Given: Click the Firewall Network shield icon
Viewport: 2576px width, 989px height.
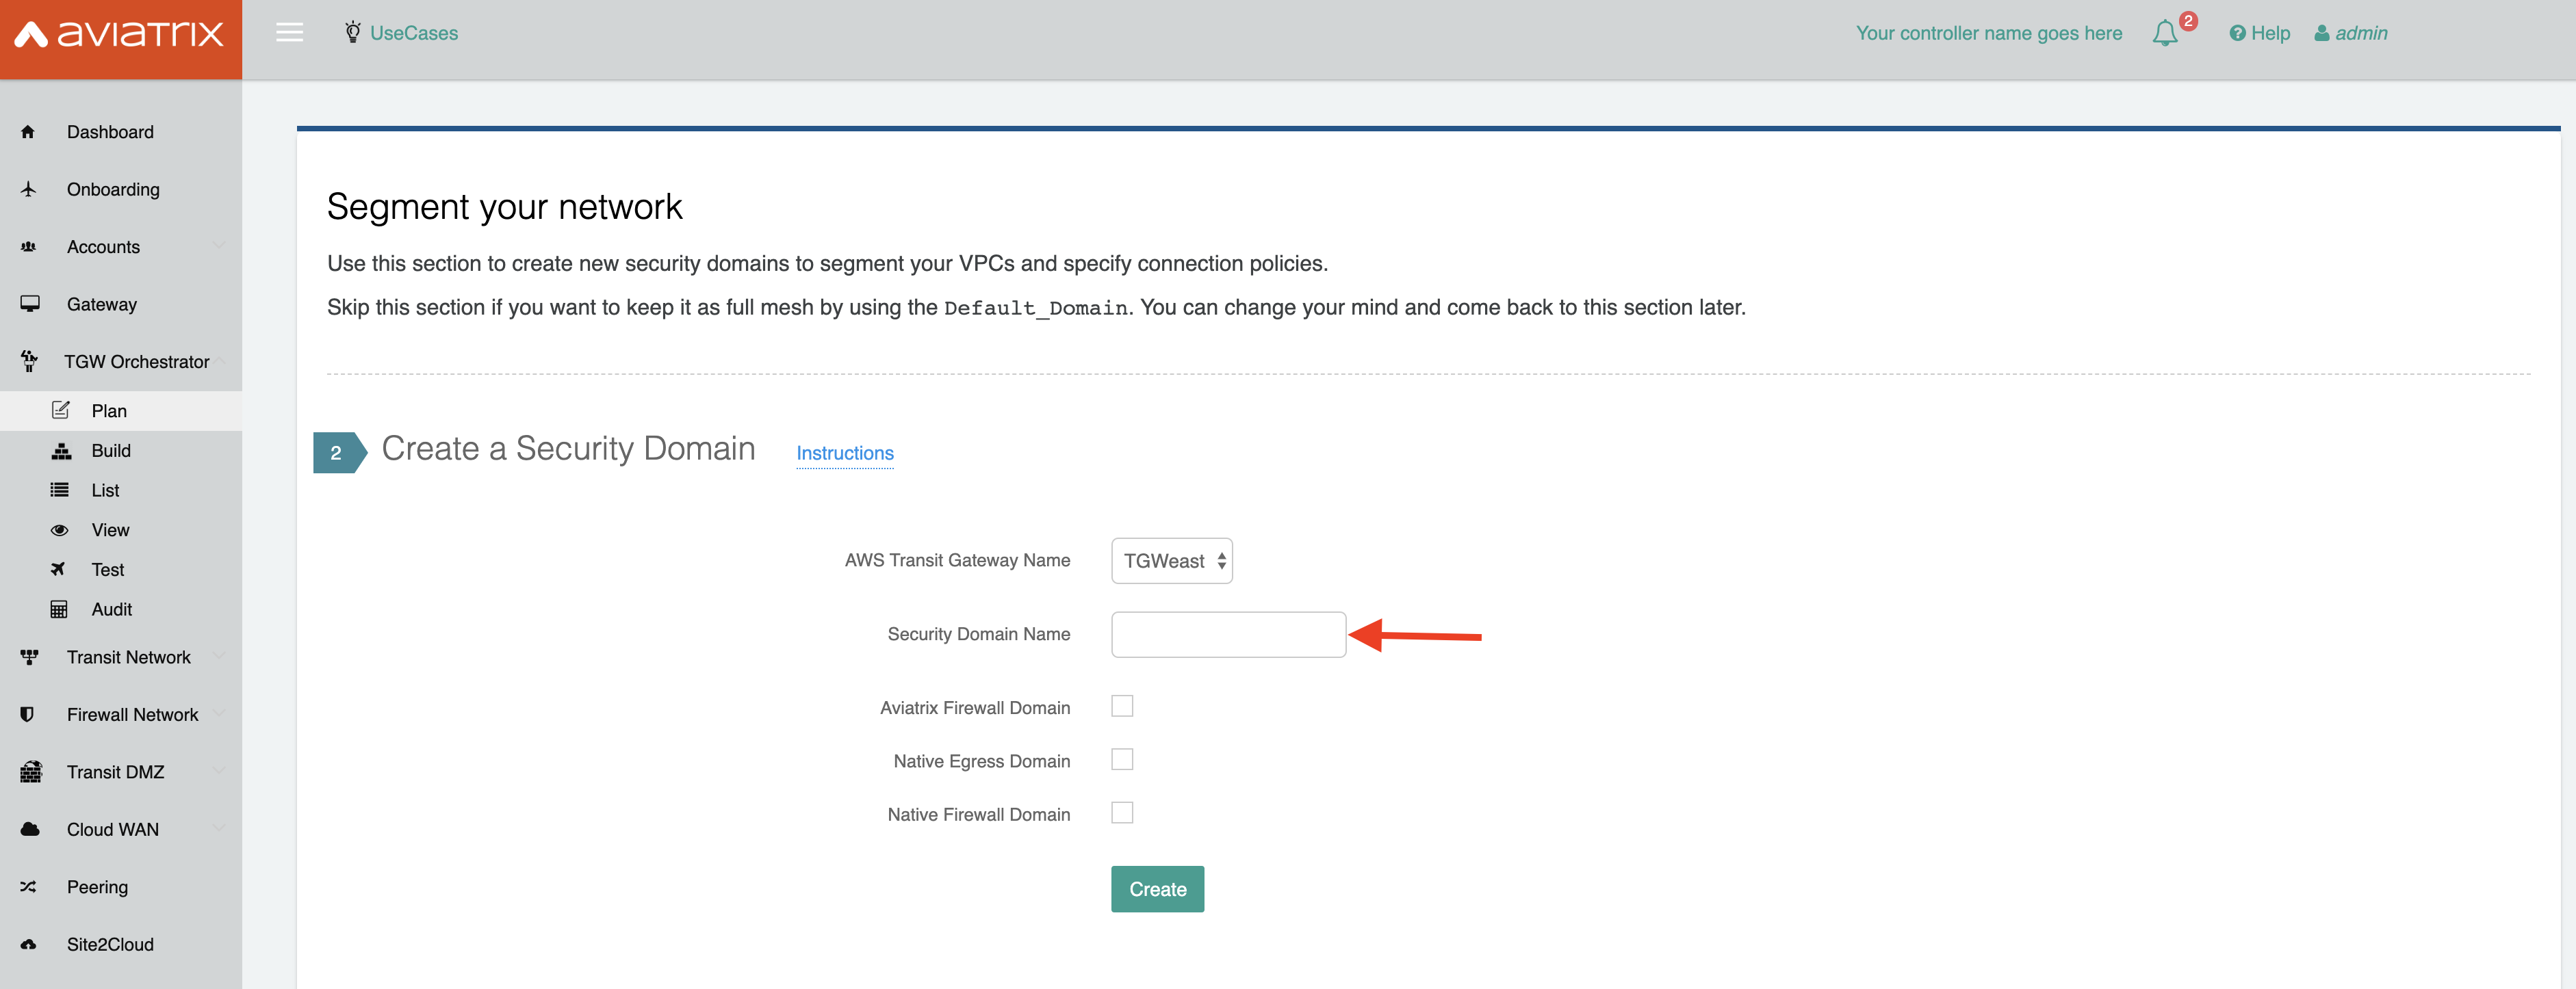Looking at the screenshot, I should click(28, 714).
